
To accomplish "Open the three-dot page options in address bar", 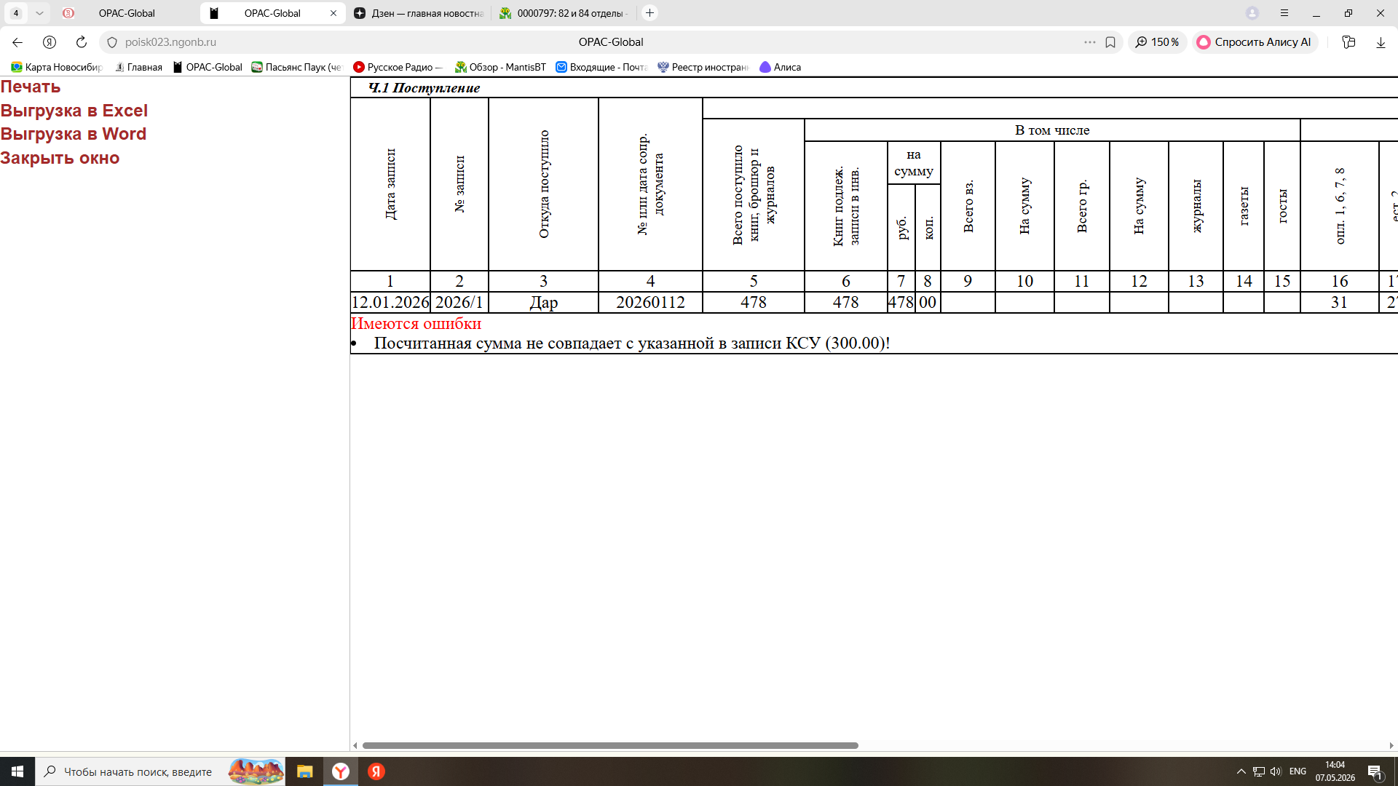I will [1090, 42].
